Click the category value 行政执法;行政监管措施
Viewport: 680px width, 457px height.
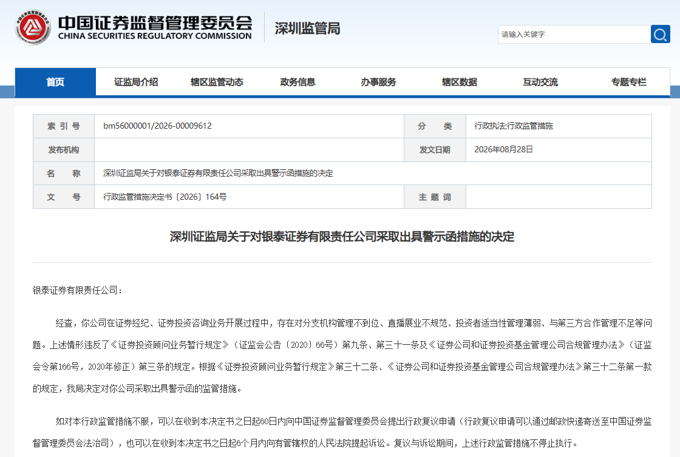514,126
